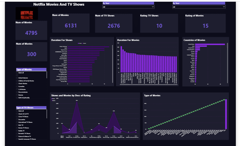
Task: Click the Friends bar in Duration For Shows
Action: 80,67
